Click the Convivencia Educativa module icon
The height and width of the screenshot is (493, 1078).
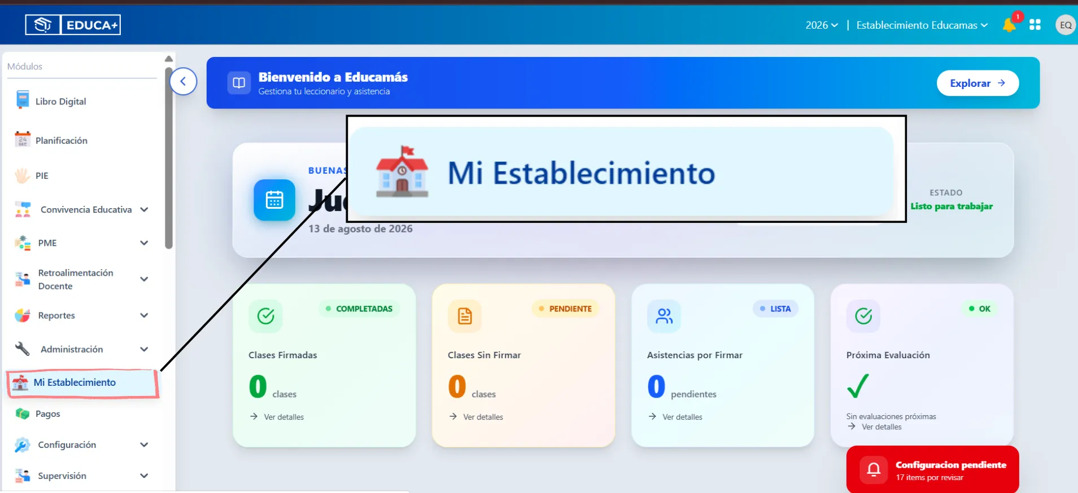coord(23,209)
